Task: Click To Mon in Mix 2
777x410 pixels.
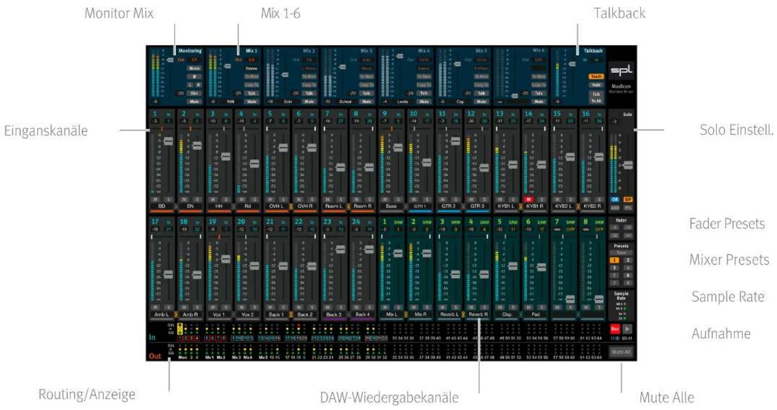Action: pos(309,77)
